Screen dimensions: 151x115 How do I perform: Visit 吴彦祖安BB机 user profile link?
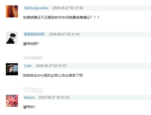click(34, 34)
